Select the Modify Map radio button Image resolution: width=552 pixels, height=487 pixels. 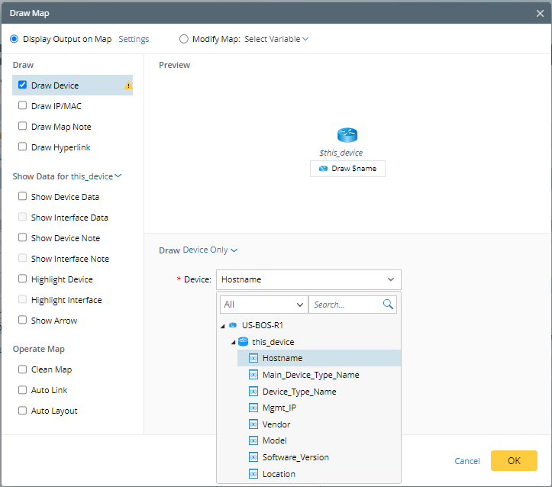tap(183, 39)
